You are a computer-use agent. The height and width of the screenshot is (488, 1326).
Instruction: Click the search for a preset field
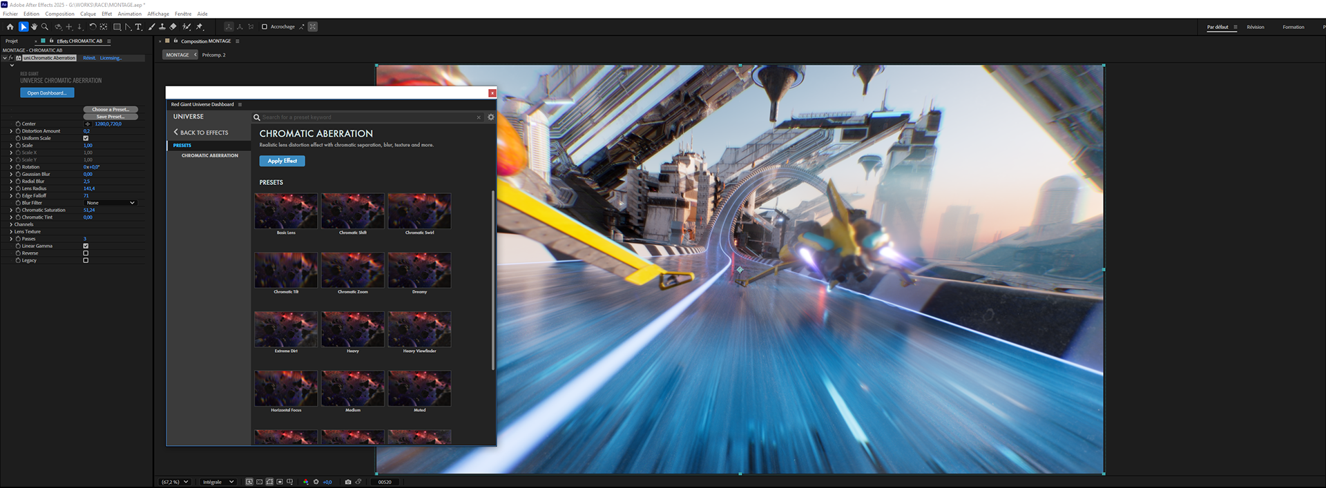pyautogui.click(x=367, y=117)
